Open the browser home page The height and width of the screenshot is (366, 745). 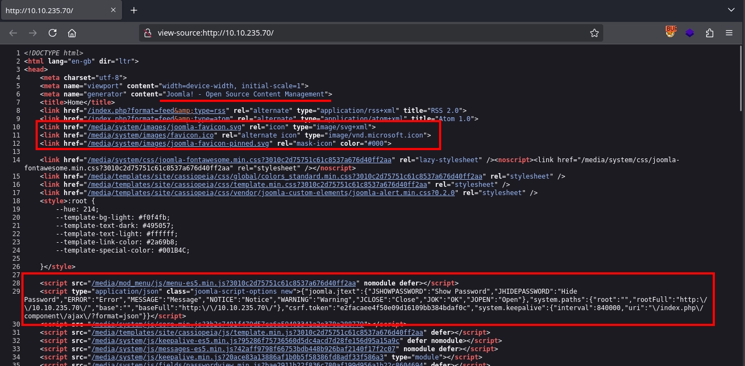pos(72,33)
